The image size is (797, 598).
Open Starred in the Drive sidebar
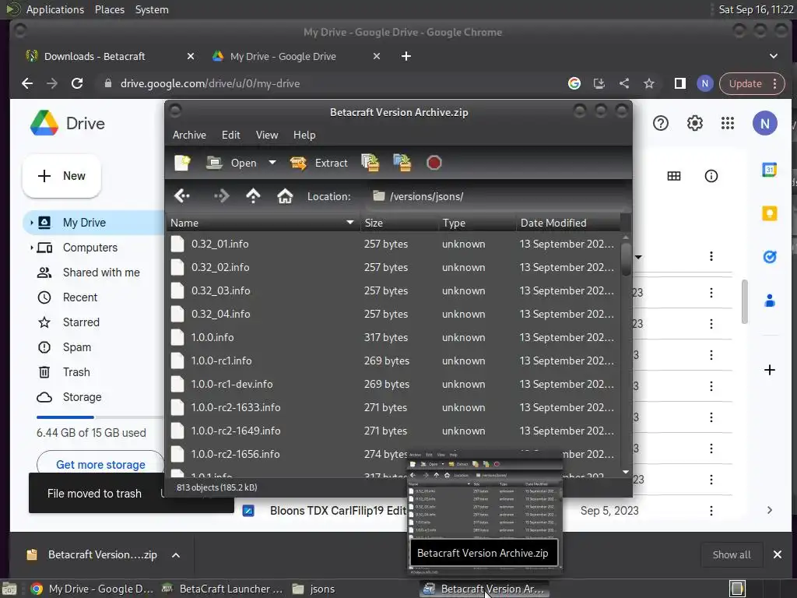(x=81, y=322)
